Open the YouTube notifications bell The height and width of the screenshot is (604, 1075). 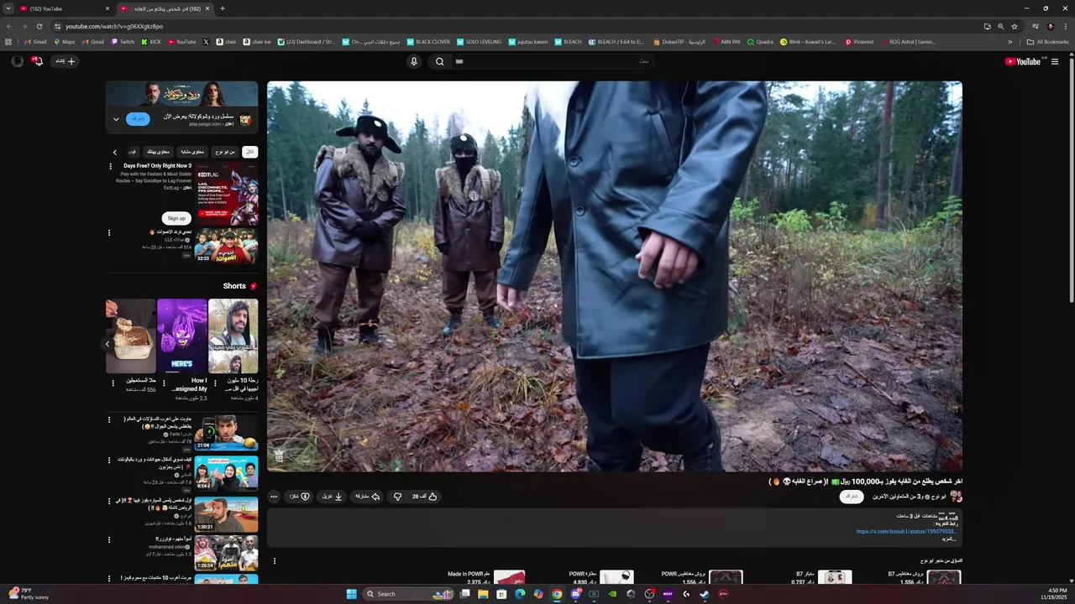point(37,61)
